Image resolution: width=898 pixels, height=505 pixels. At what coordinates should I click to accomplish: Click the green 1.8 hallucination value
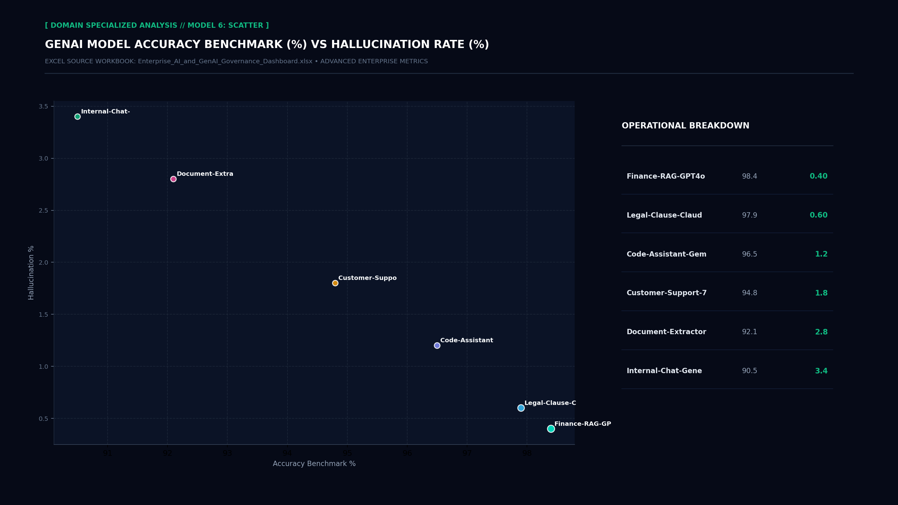pos(821,293)
